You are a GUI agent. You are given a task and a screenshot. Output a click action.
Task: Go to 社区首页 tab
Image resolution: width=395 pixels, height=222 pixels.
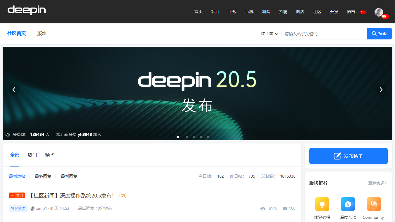click(x=16, y=34)
